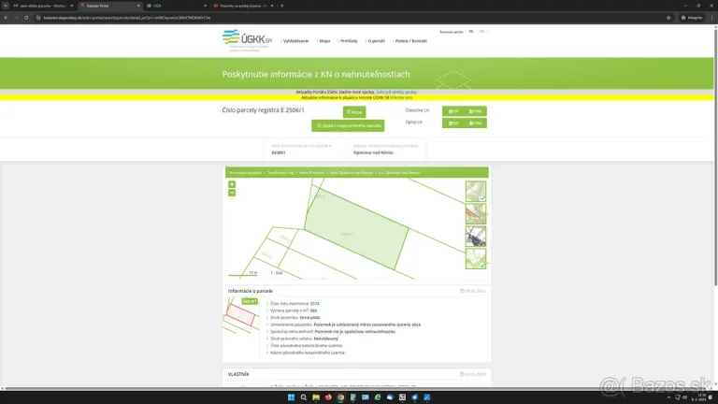Click the parcel sketch thumbnail with red area
The image size is (718, 404).
pyautogui.click(x=241, y=314)
